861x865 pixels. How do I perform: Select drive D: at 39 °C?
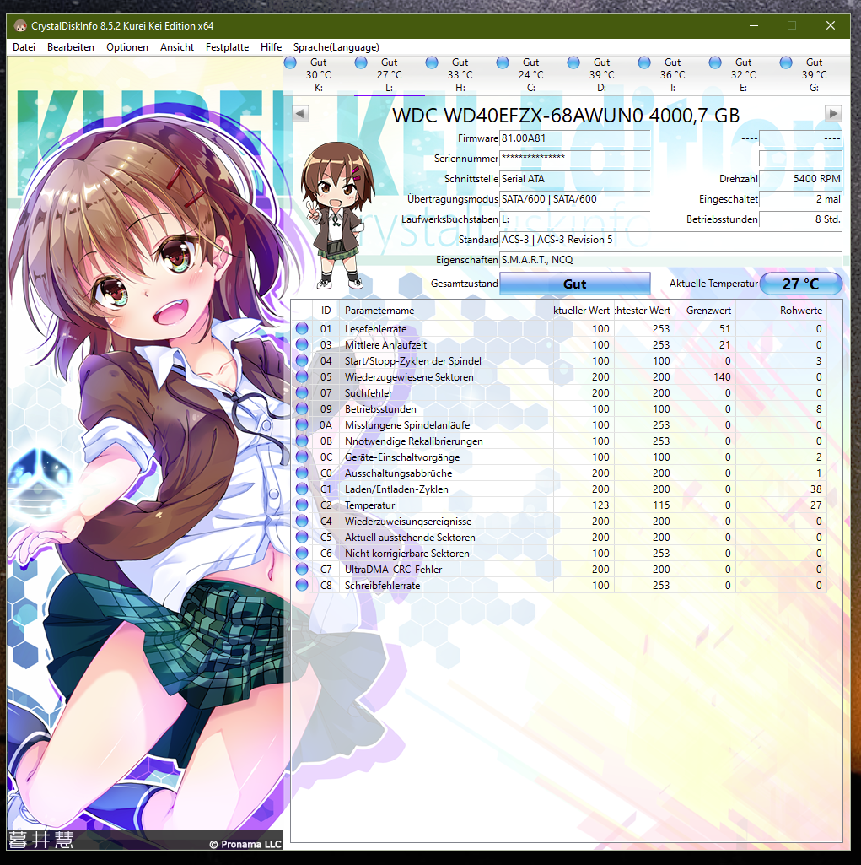pyautogui.click(x=602, y=75)
